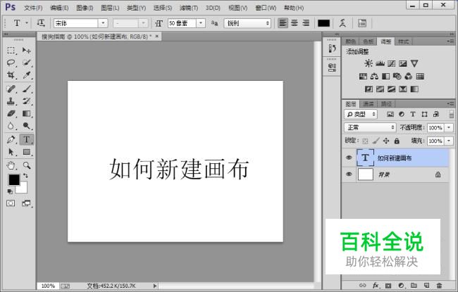The image size is (458, 292).
Task: Swap foreground and background colors
Action: coord(25,176)
